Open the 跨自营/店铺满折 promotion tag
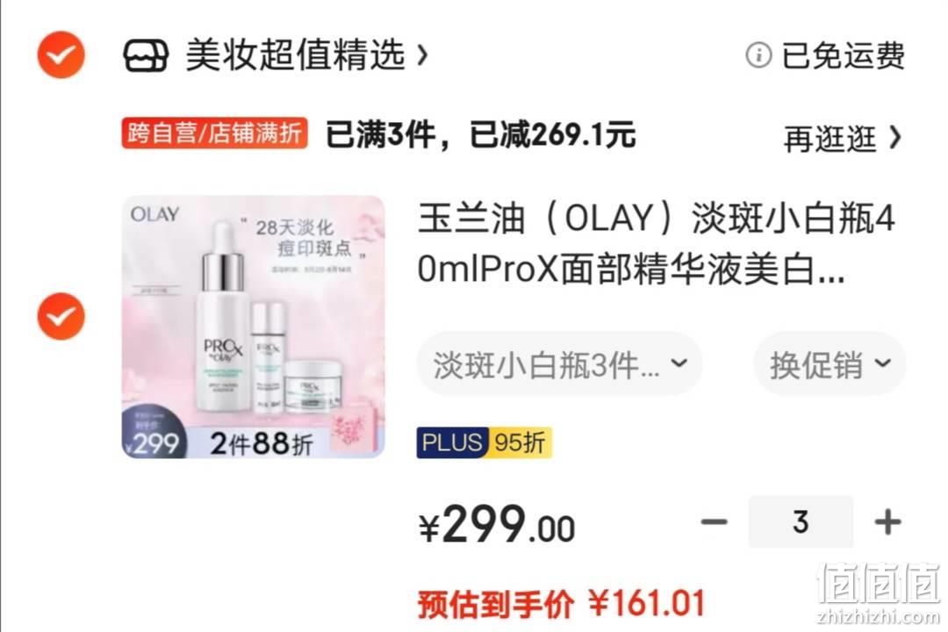 (x=215, y=133)
